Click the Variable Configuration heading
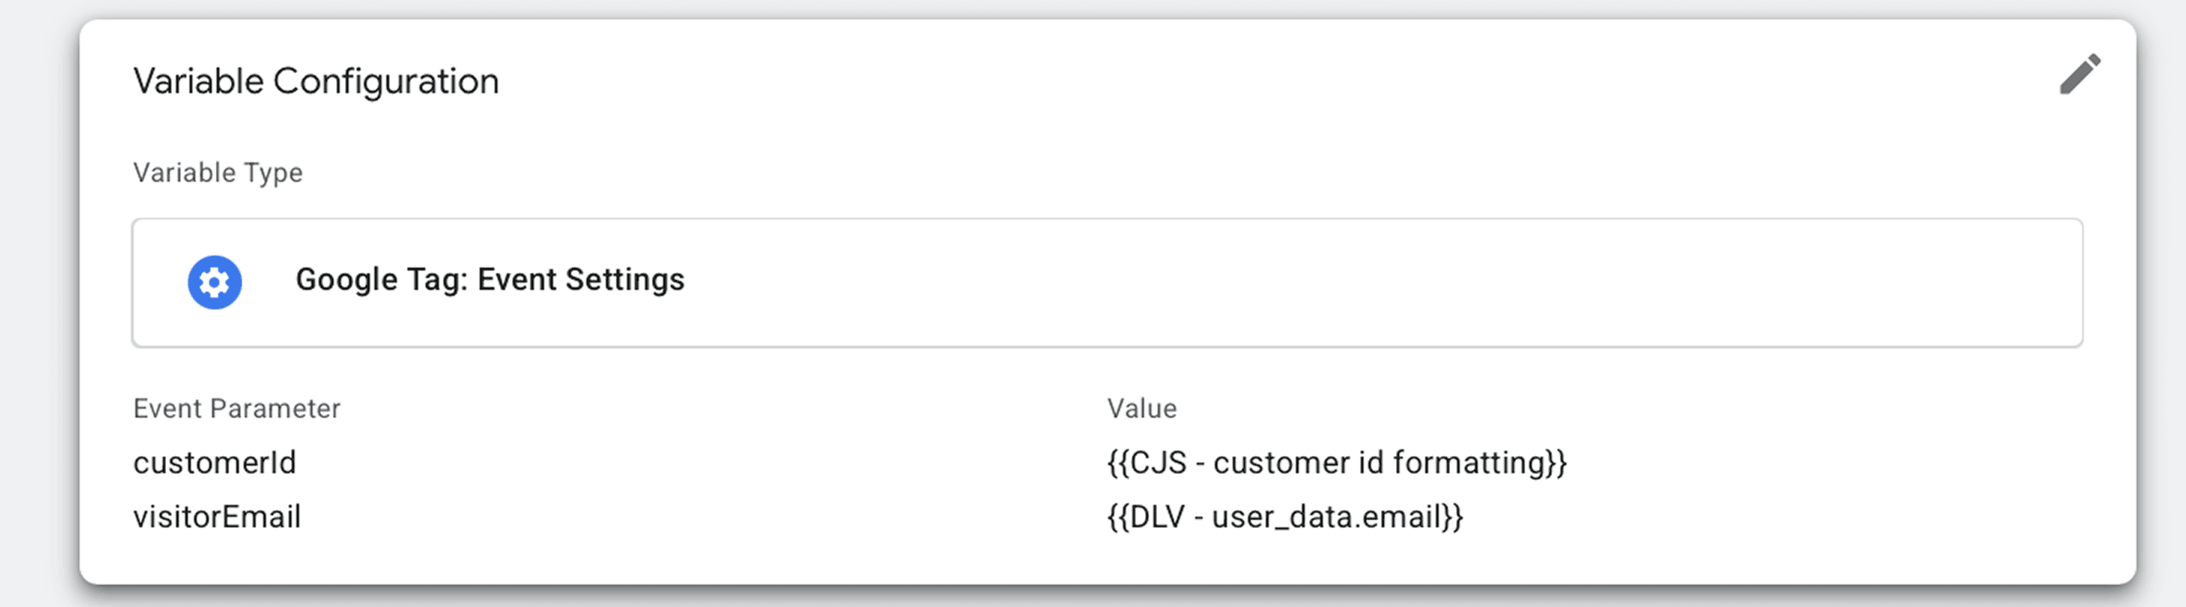Viewport: 2186px width, 607px height. pos(316,82)
